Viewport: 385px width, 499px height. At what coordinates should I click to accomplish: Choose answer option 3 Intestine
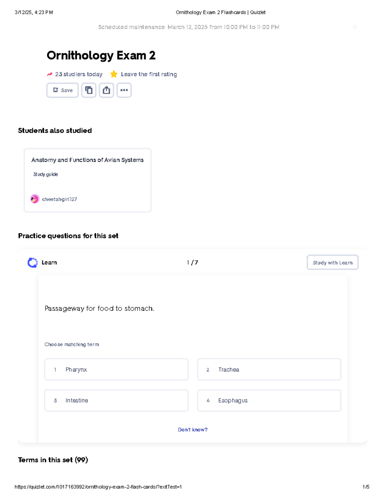coord(116,400)
